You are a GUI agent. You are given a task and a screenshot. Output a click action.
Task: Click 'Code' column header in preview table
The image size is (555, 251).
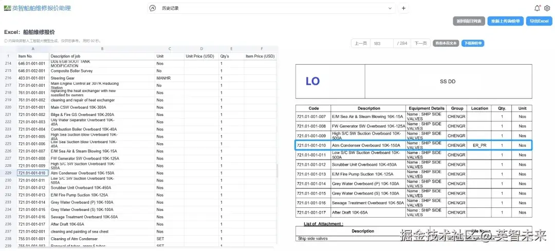click(313, 108)
